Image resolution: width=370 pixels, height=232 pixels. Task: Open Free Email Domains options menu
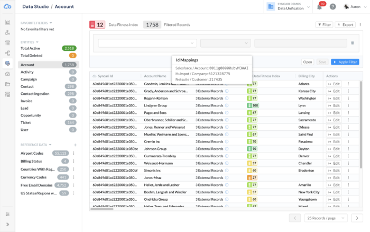[73, 185]
